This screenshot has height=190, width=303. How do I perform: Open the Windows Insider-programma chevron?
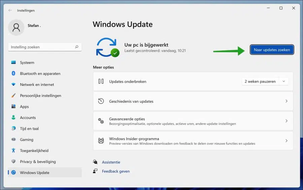287,141
